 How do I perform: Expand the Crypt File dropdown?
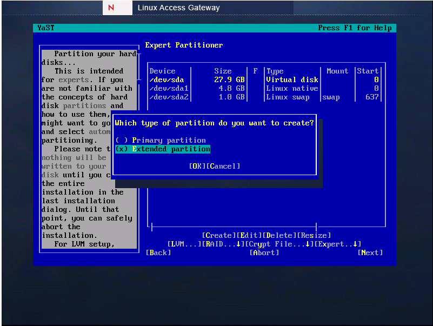[x=277, y=244]
